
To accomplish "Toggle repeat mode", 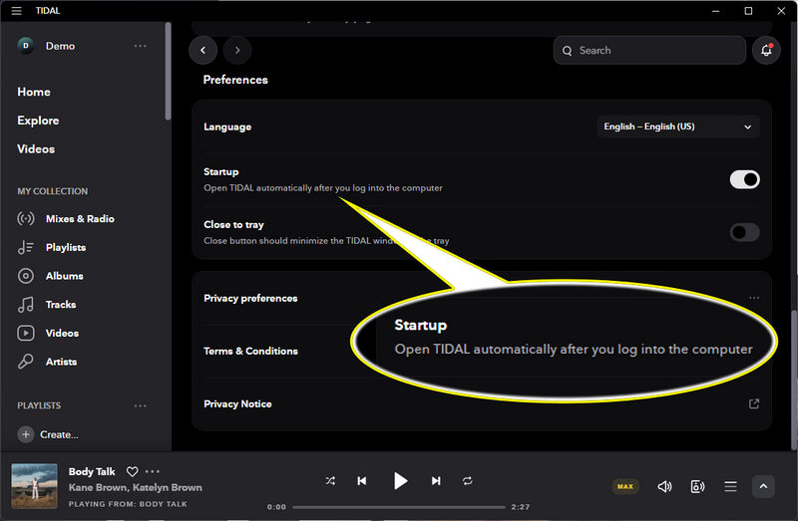I will click(468, 481).
